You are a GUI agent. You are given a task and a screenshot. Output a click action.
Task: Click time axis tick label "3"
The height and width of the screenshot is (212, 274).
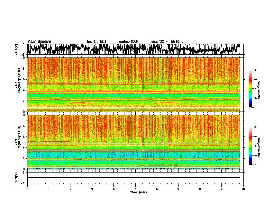click(92, 189)
